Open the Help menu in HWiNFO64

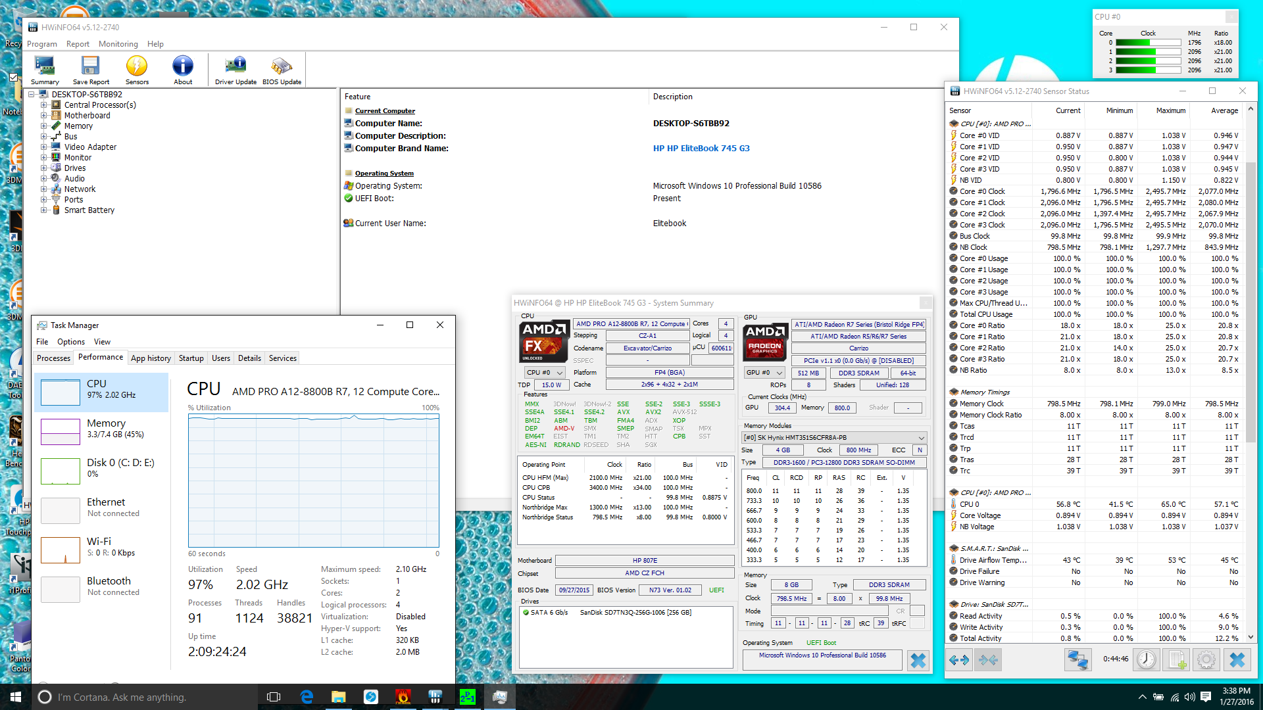coord(155,44)
